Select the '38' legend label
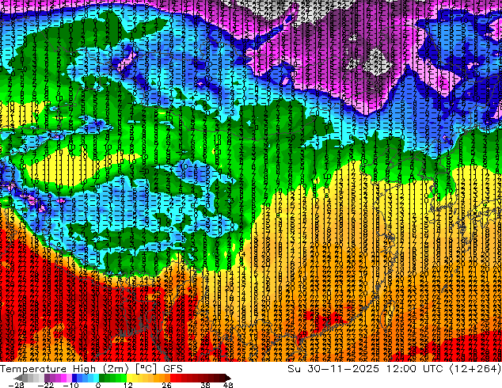The height and width of the screenshot is (388, 502). coord(206,385)
